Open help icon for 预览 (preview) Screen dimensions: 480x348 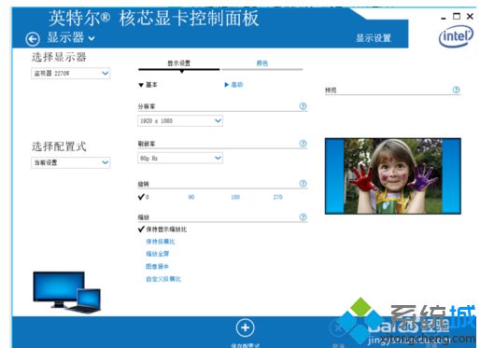(456, 90)
